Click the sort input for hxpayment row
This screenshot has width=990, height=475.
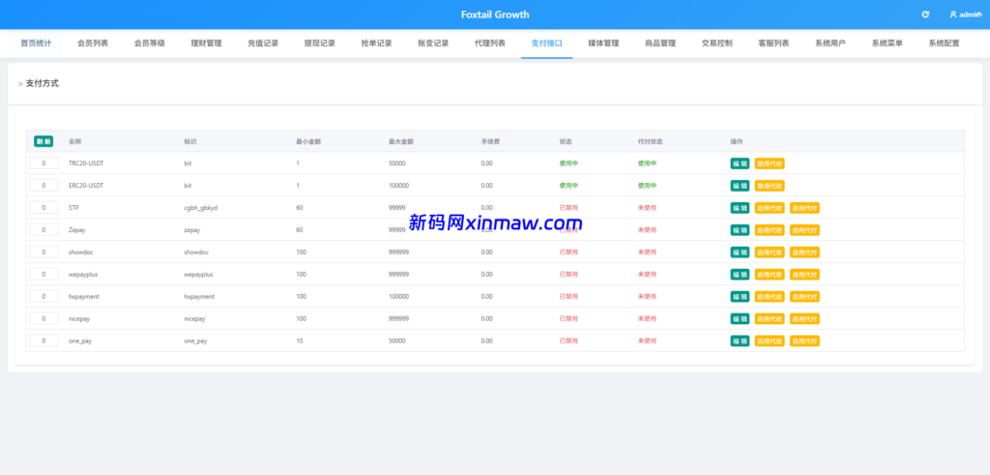[x=44, y=296]
